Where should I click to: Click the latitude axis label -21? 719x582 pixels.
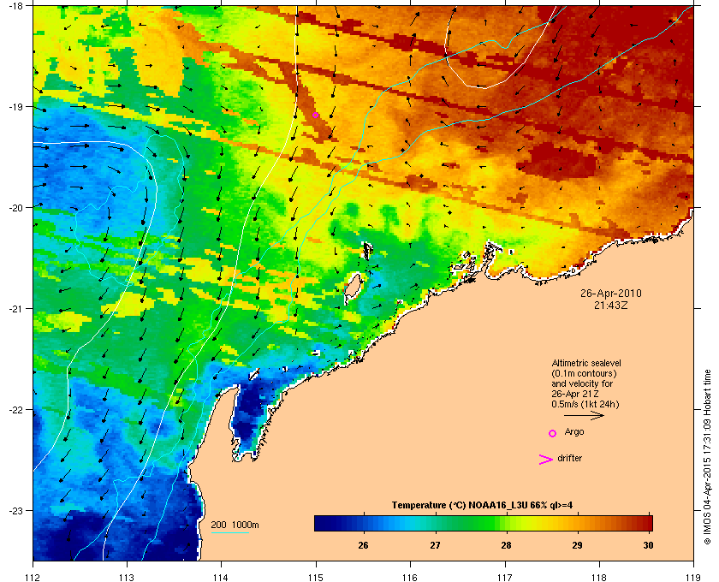coord(16,308)
